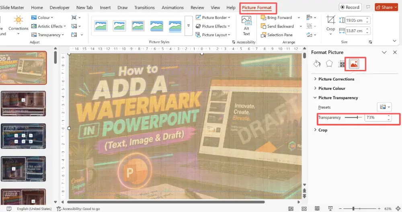Open the Transitions tab

[144, 8]
